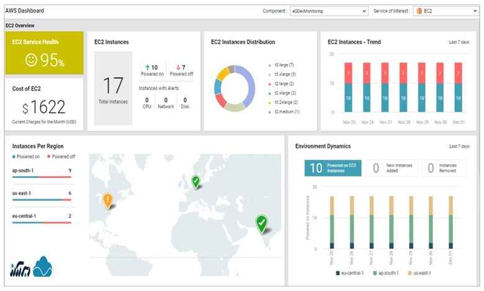Screen dimensions: 484x291
Task: Click the Nov 28 bar in Instances Trend
Action: point(403,87)
